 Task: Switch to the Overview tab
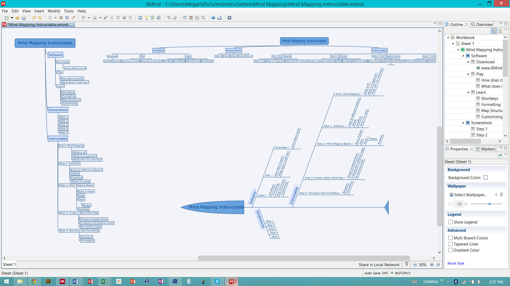click(x=482, y=24)
